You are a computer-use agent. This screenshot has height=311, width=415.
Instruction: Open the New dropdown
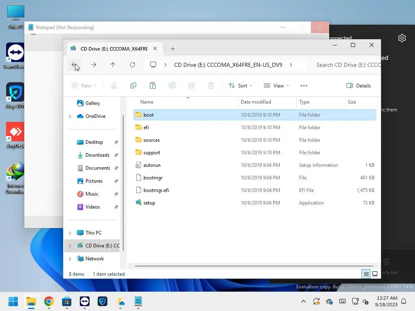[x=84, y=86]
